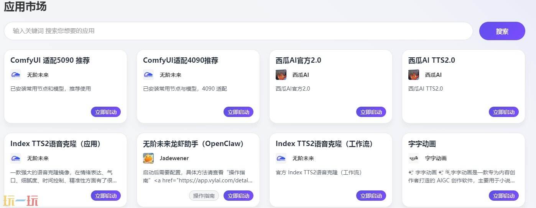Image resolution: width=536 pixels, height=208 pixels.
Task: Click description 已安装常用节点与模型，4090 适配
Action: (185, 89)
